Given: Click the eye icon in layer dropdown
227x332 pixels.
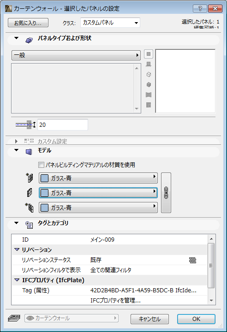Looking at the screenshot, I should 30,318.
